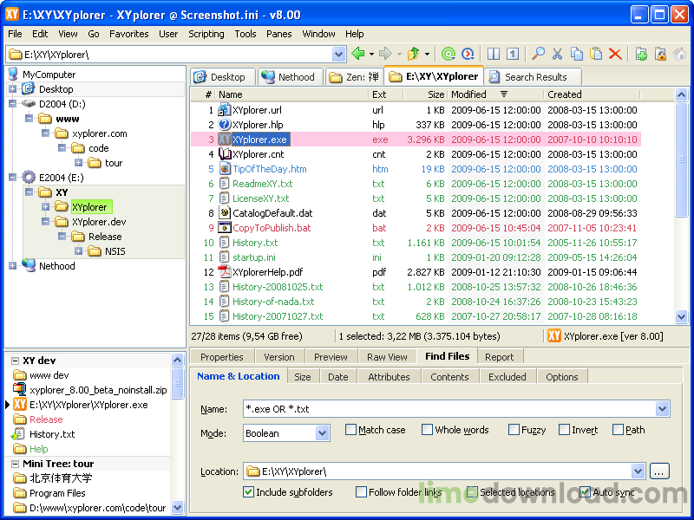Enable the Invert checkbox
Image resolution: width=694 pixels, height=520 pixels.
565,429
